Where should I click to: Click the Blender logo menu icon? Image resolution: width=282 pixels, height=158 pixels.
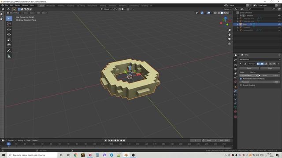coord(3,5)
